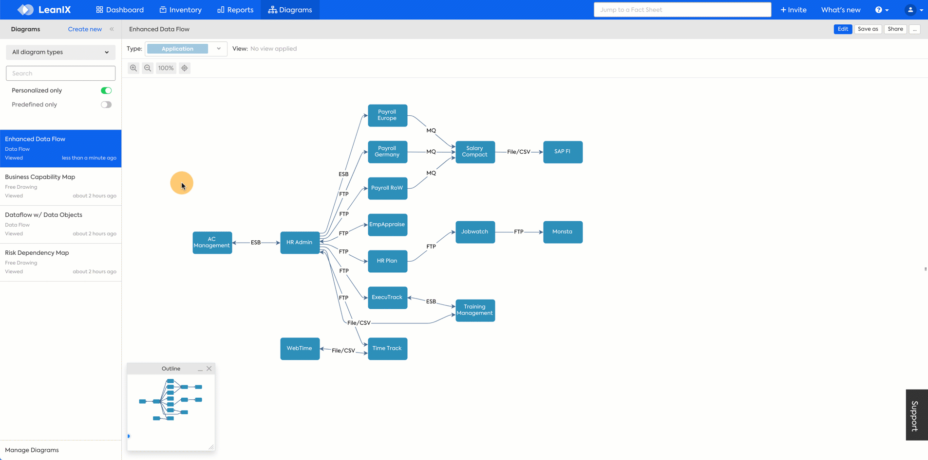Click File/CSV label before SAP FI
The height and width of the screenshot is (460, 928).
pyautogui.click(x=519, y=152)
